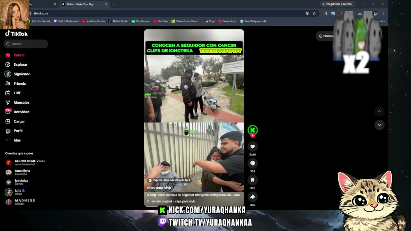Follow the creator via the red plus badge
Image resolution: width=411 pixels, height=231 pixels.
(253, 135)
